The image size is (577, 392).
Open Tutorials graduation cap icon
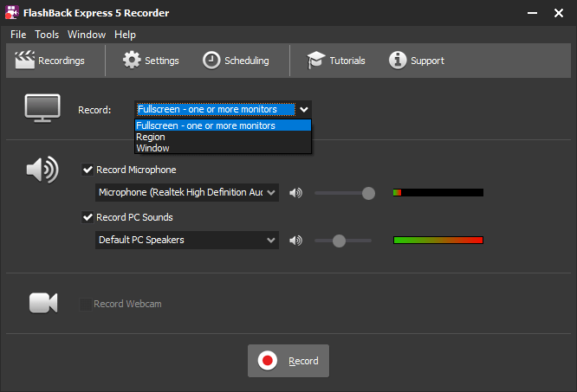315,61
